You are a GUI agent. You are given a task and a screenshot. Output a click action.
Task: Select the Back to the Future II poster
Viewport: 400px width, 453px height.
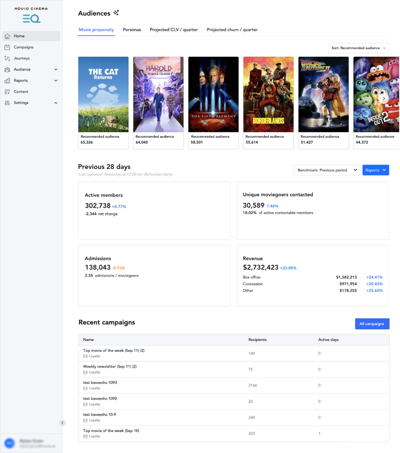point(323,94)
